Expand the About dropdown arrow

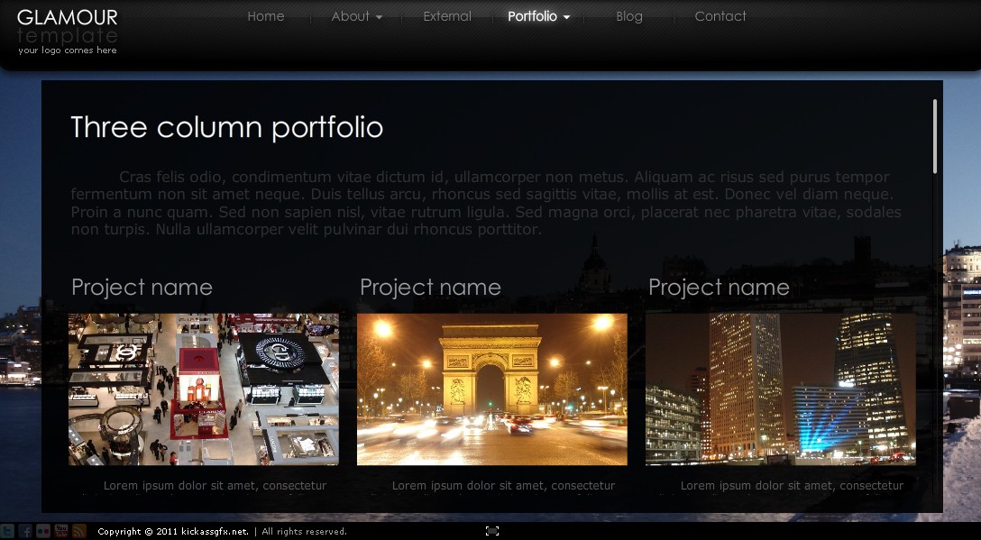(x=379, y=17)
